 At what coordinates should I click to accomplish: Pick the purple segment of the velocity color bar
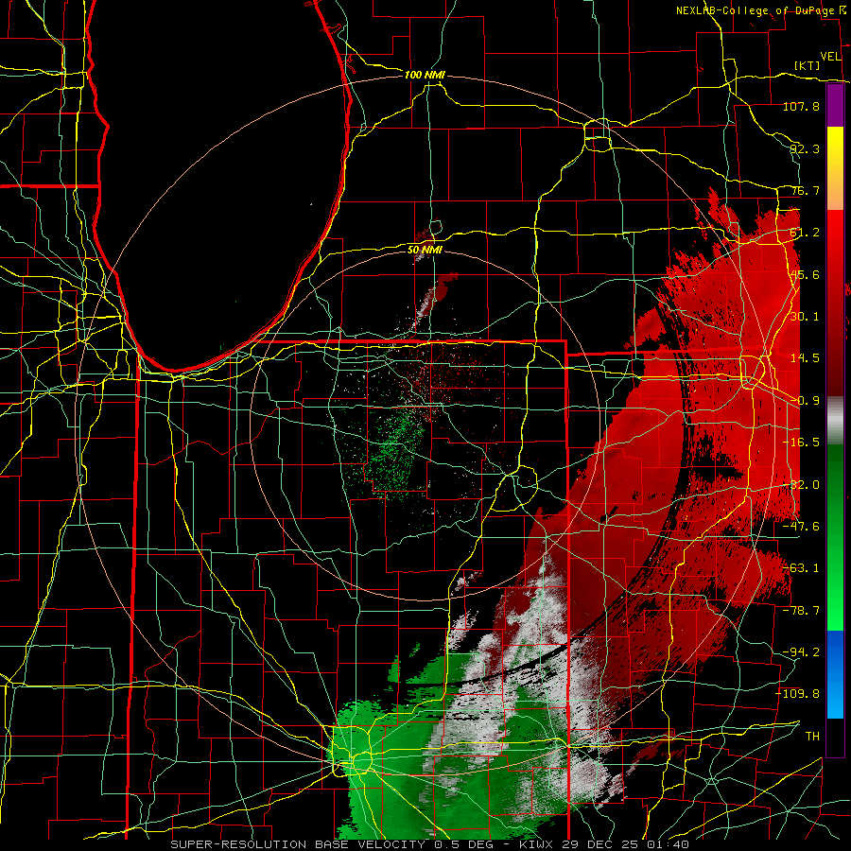(835, 106)
